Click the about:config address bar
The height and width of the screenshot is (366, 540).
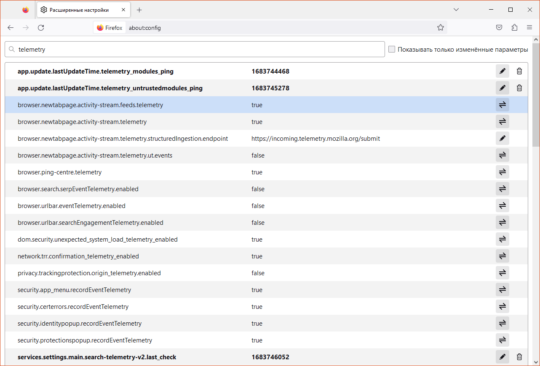coord(278,28)
